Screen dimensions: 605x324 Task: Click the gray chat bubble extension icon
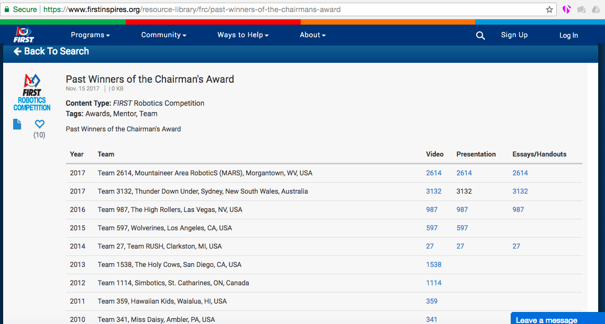(581, 9)
